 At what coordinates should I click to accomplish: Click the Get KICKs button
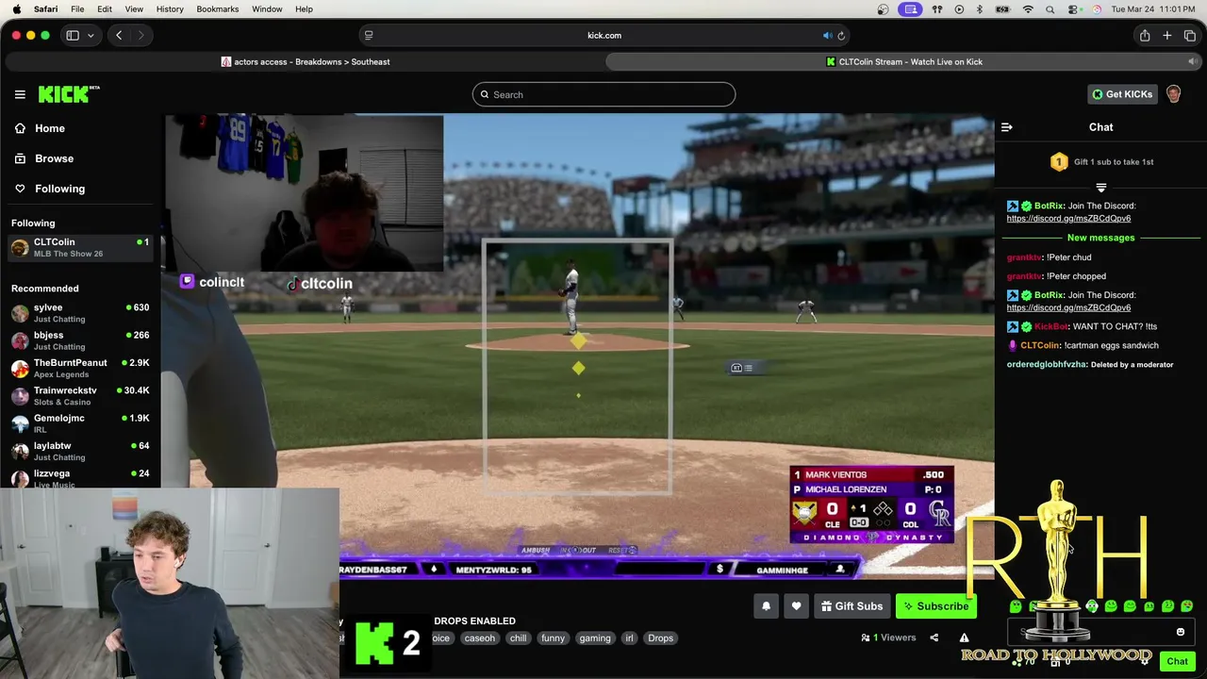pyautogui.click(x=1122, y=94)
